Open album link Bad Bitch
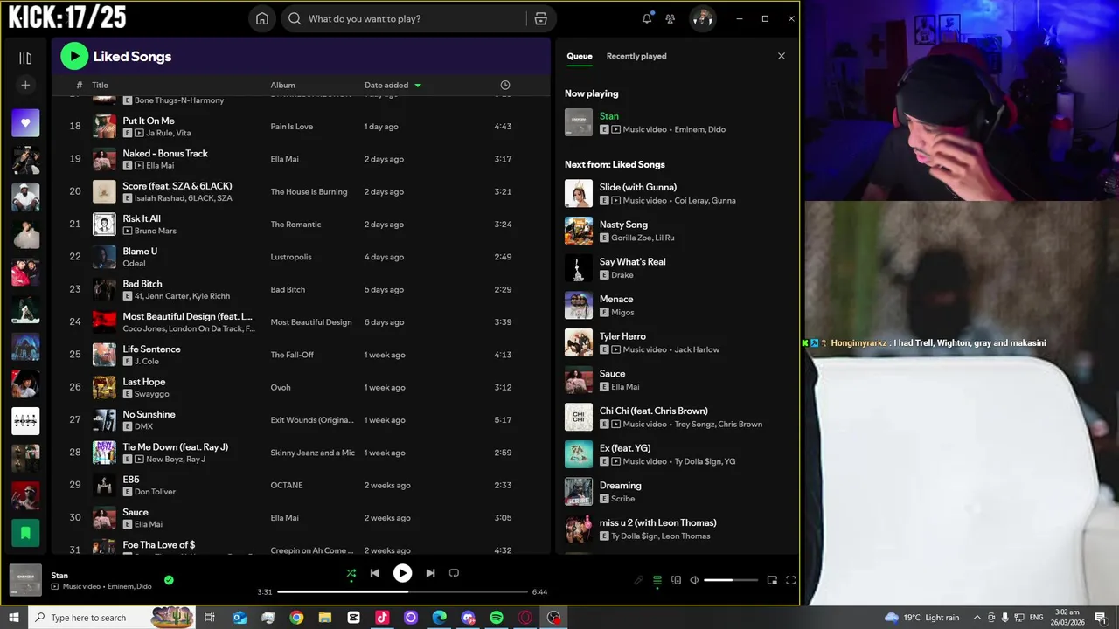The width and height of the screenshot is (1119, 629). (x=288, y=290)
